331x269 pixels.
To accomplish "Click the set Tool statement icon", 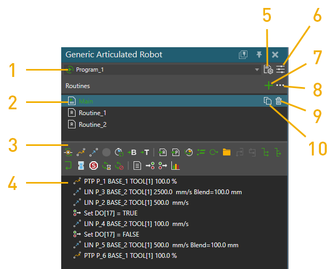I will [145, 153].
